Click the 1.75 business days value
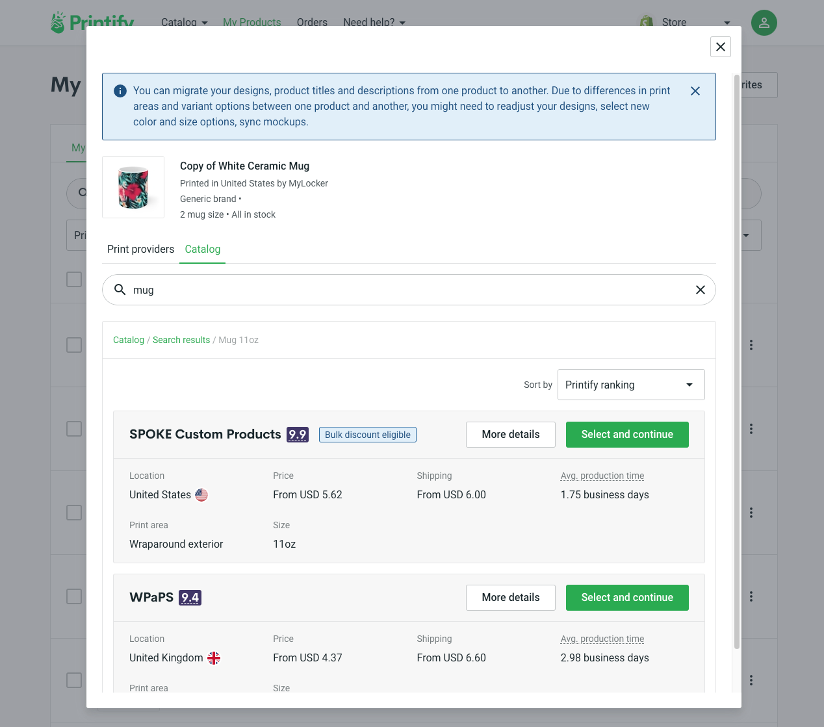The width and height of the screenshot is (824, 727). pyautogui.click(x=605, y=495)
